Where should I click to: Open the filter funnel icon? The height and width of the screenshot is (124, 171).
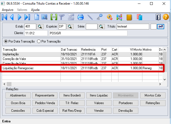pos(62,17)
